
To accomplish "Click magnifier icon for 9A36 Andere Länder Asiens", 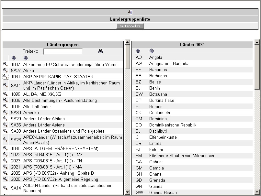I will 5,125.
